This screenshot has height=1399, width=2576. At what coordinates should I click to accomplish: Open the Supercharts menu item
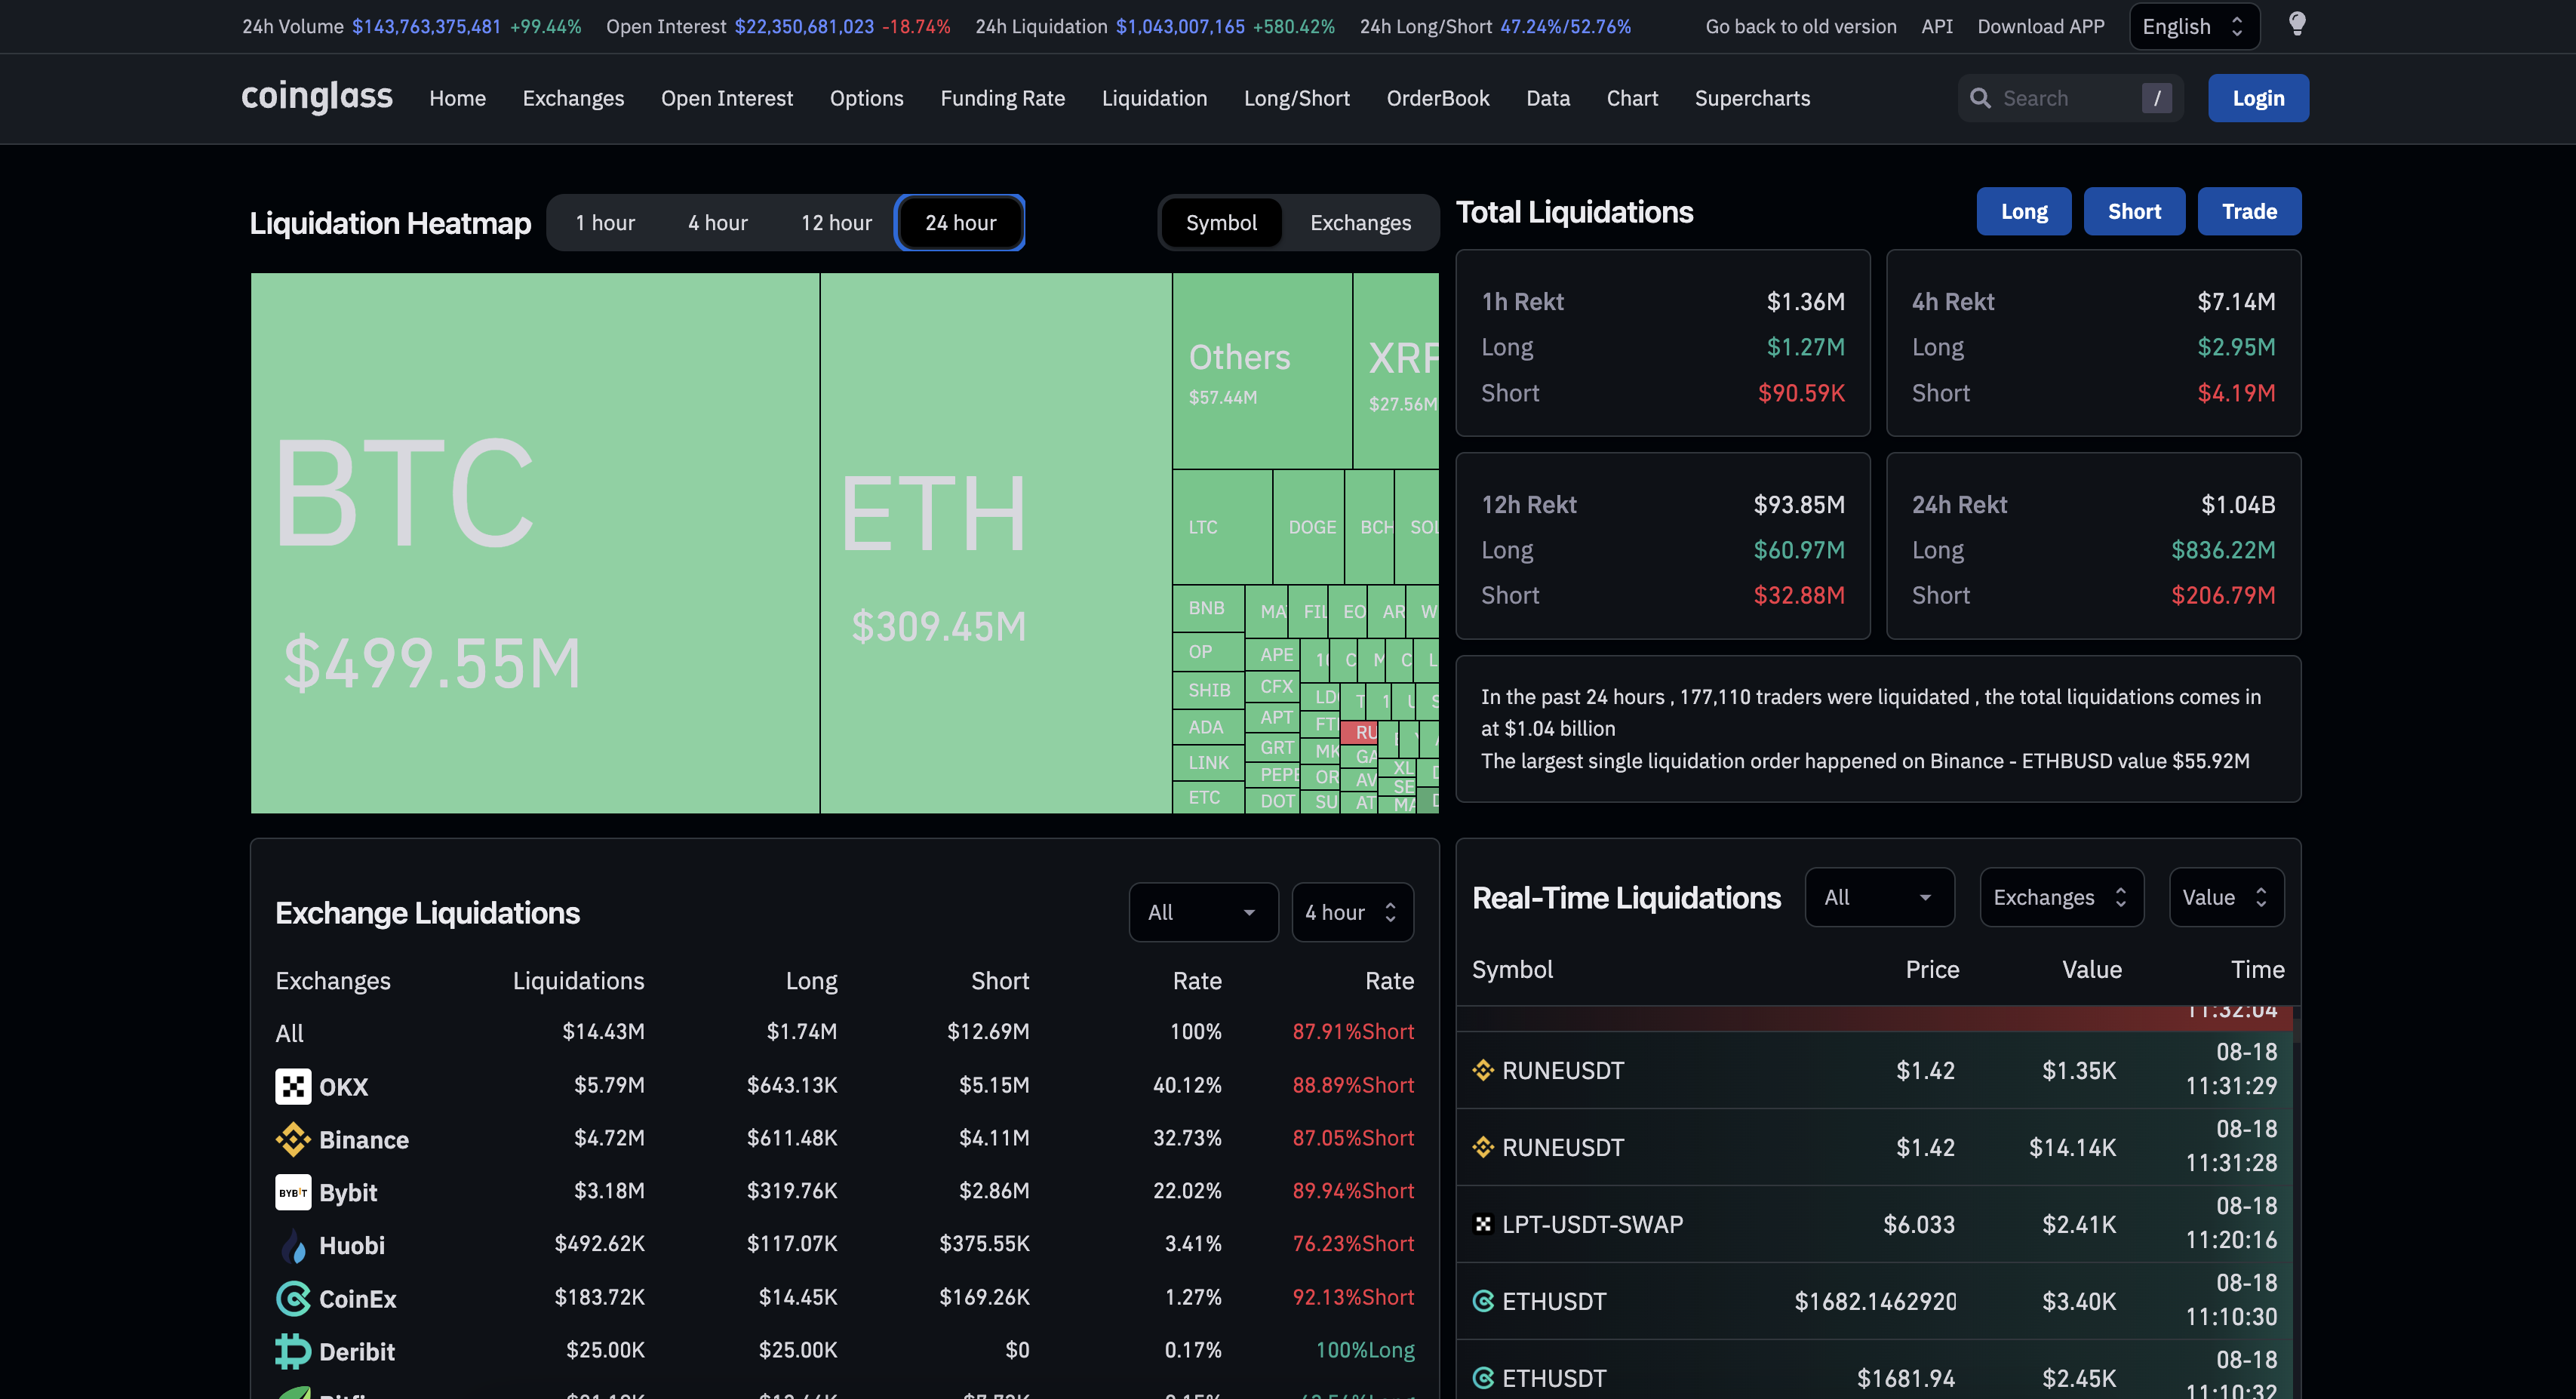(1752, 98)
